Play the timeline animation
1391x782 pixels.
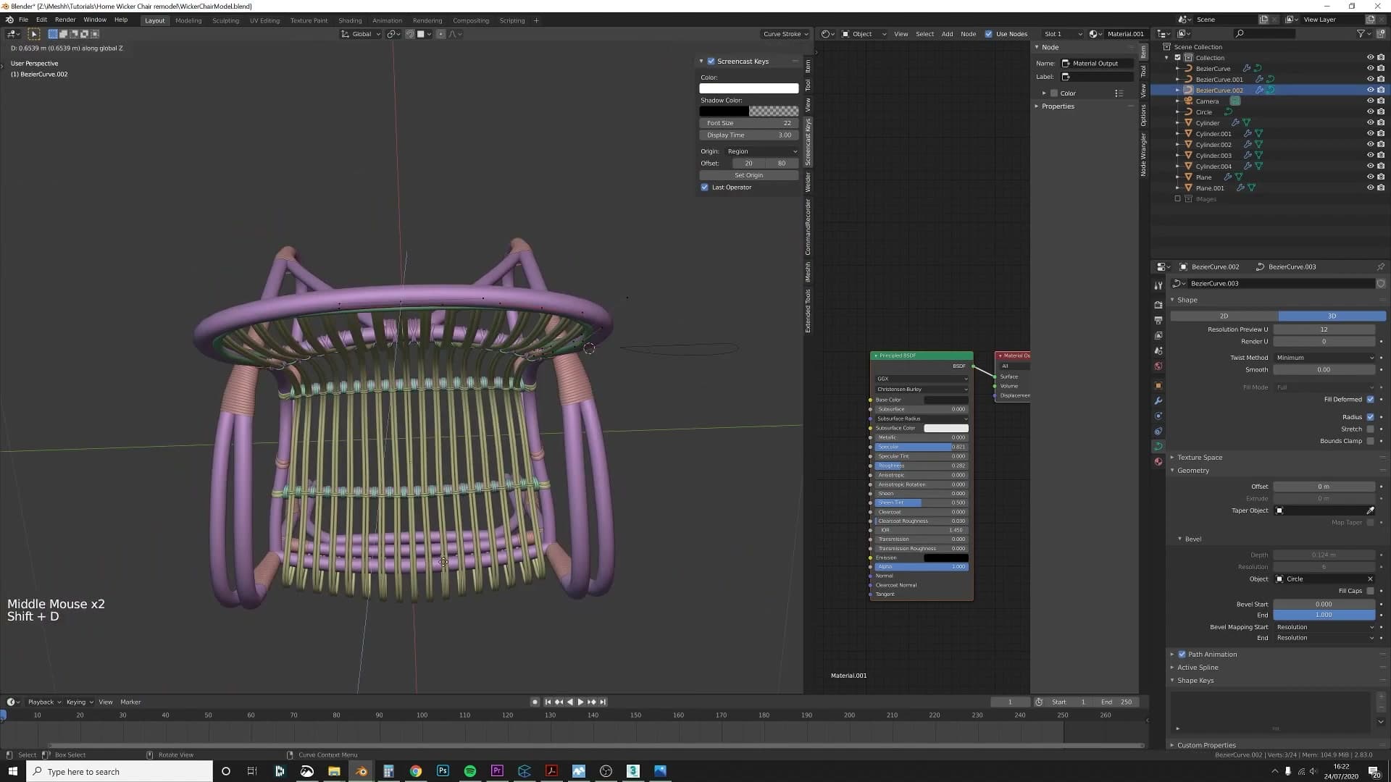coord(580,702)
